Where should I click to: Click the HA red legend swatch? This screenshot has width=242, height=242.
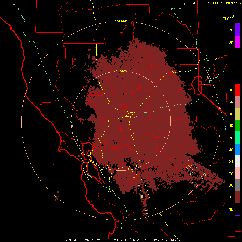click(237, 90)
